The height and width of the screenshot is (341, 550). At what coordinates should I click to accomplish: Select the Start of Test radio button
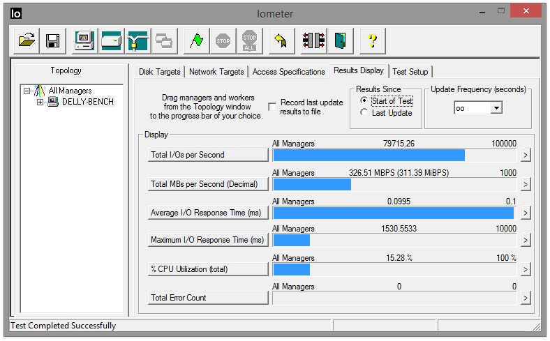[364, 100]
